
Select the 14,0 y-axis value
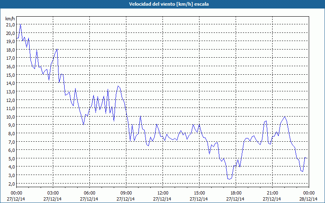pyautogui.click(x=11, y=83)
